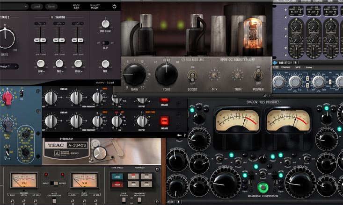The width and height of the screenshot is (343, 205).
Task: Click the MID frequency knob
Action: (x=59, y=64)
